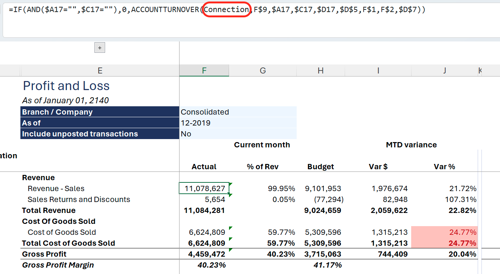The height and width of the screenshot is (274, 500).
Task: Select the Profit and Loss title cell
Action: click(x=67, y=86)
